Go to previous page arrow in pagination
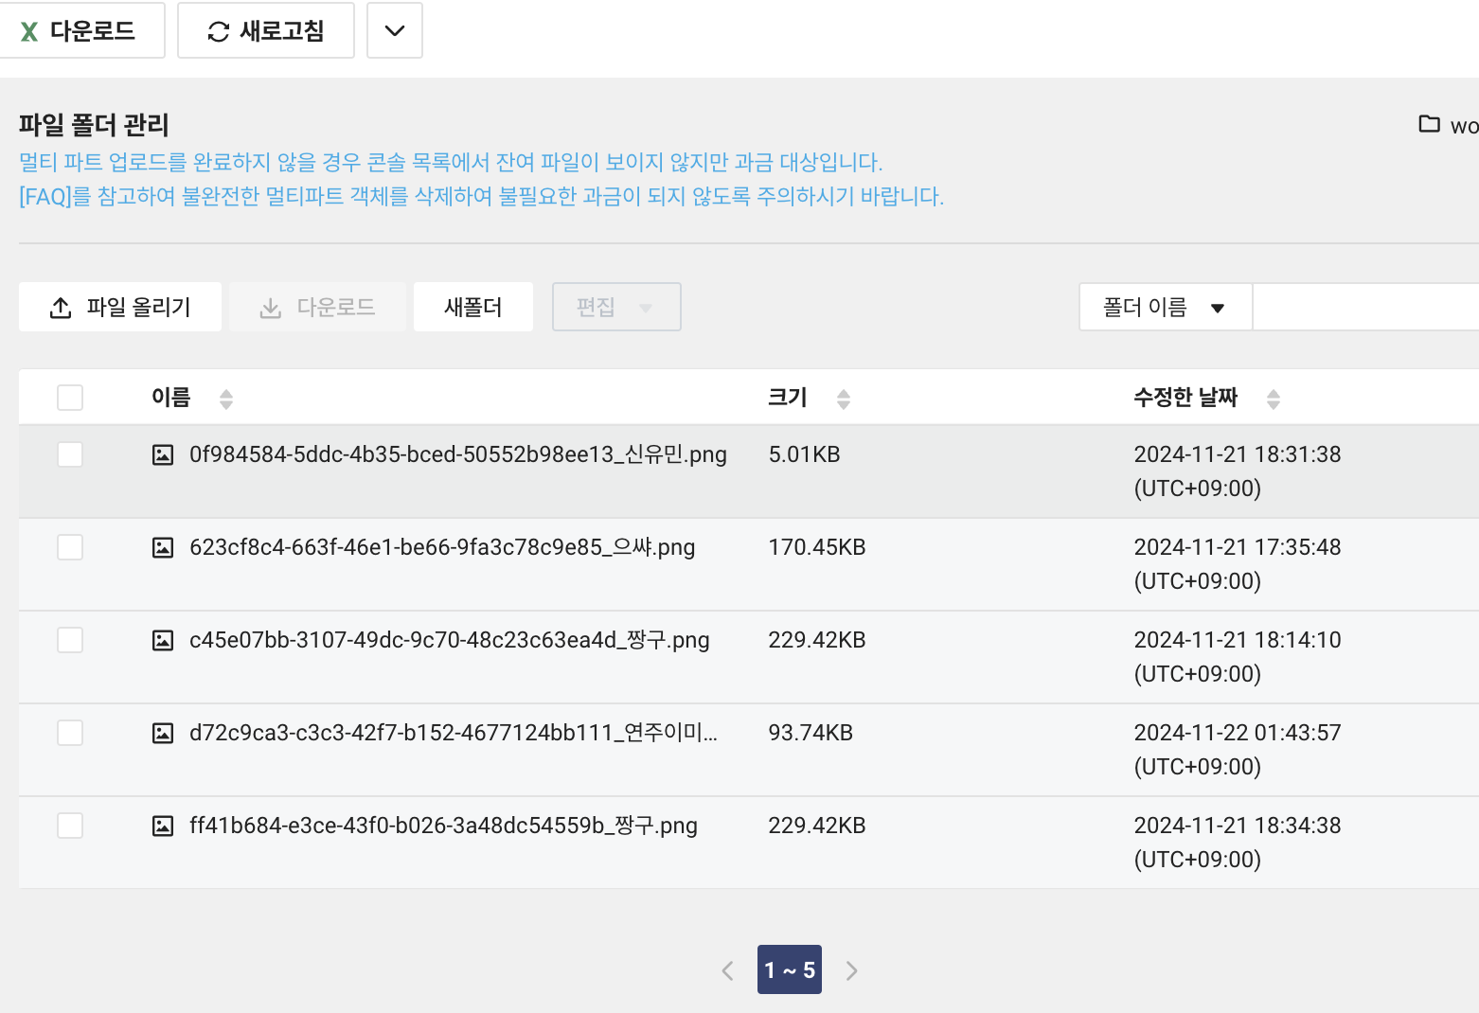This screenshot has width=1479, height=1013. [x=727, y=970]
